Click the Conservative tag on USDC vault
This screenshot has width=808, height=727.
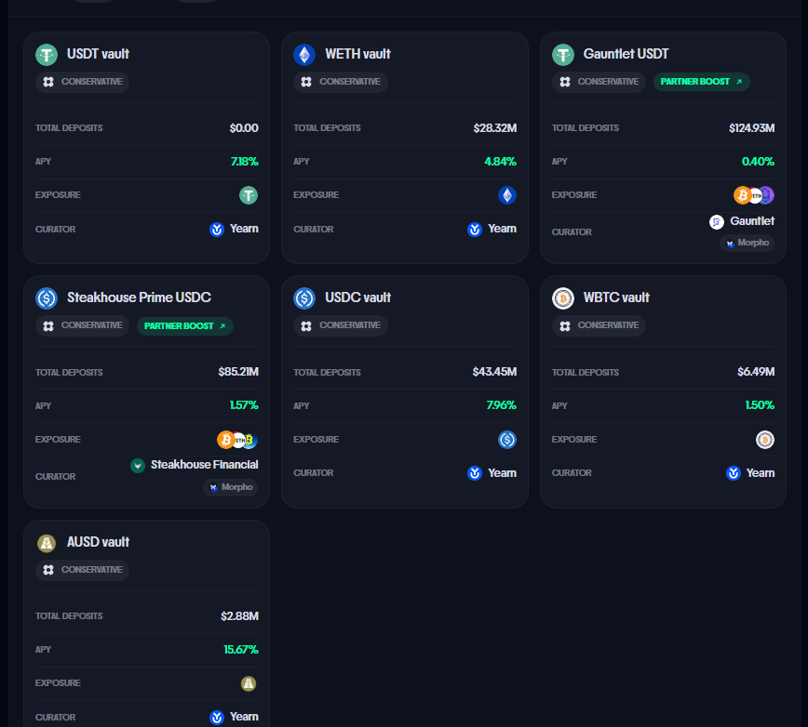pyautogui.click(x=341, y=325)
